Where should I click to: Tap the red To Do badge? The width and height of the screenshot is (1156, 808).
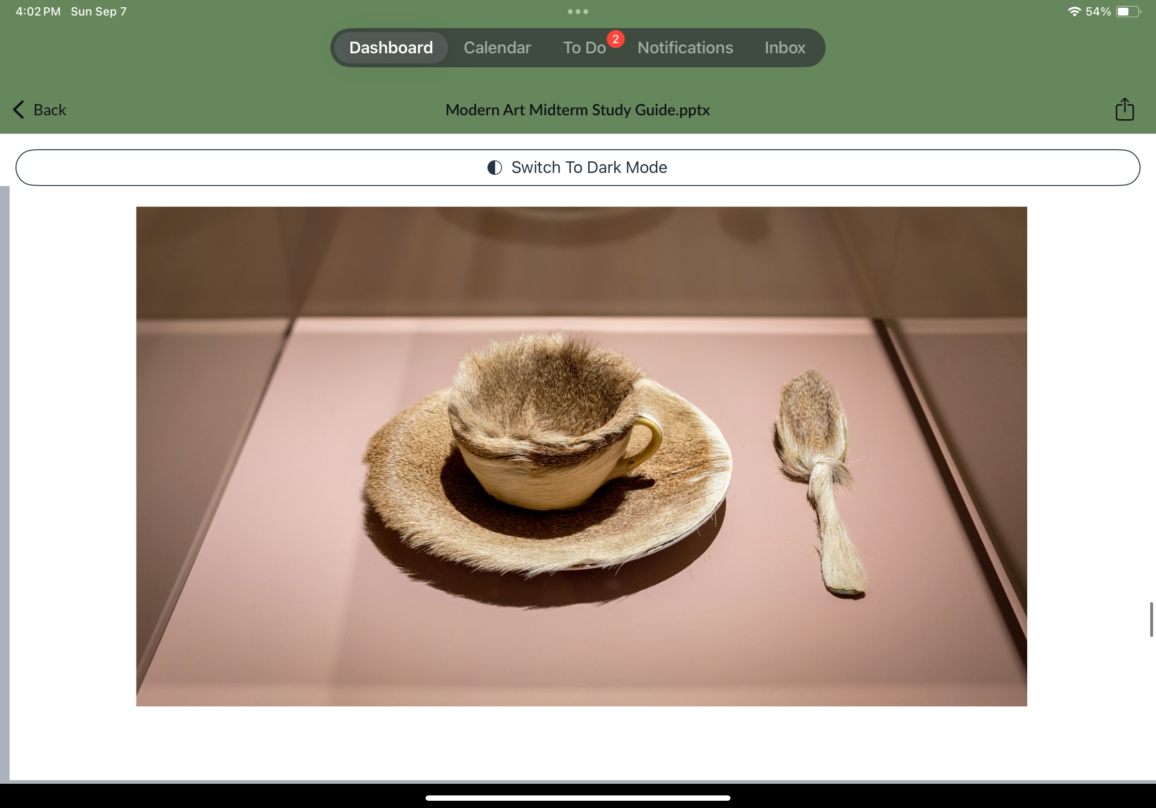(x=615, y=39)
